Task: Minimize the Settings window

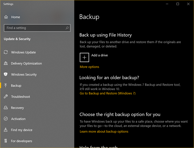Action: point(167,4)
